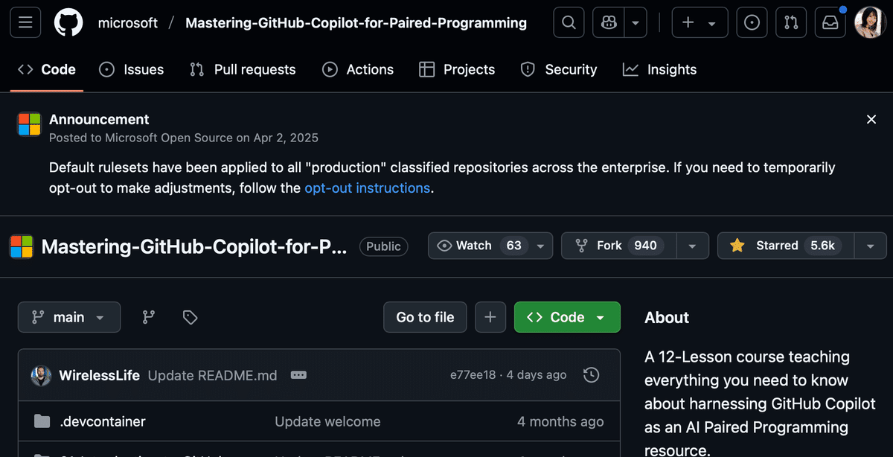Open the .devcontainer folder
Viewport: 893px width, 457px height.
(x=103, y=421)
